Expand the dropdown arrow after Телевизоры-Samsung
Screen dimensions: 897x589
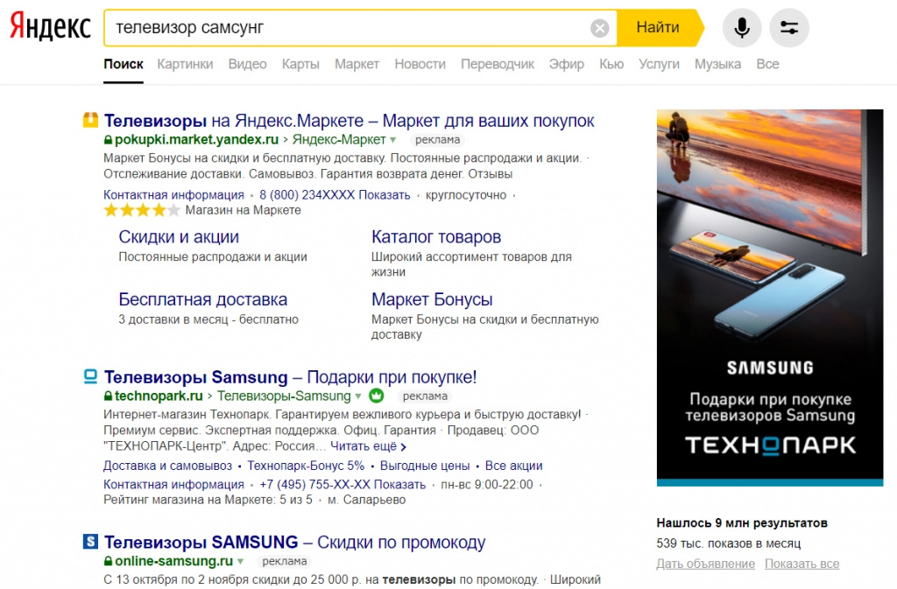(x=357, y=396)
